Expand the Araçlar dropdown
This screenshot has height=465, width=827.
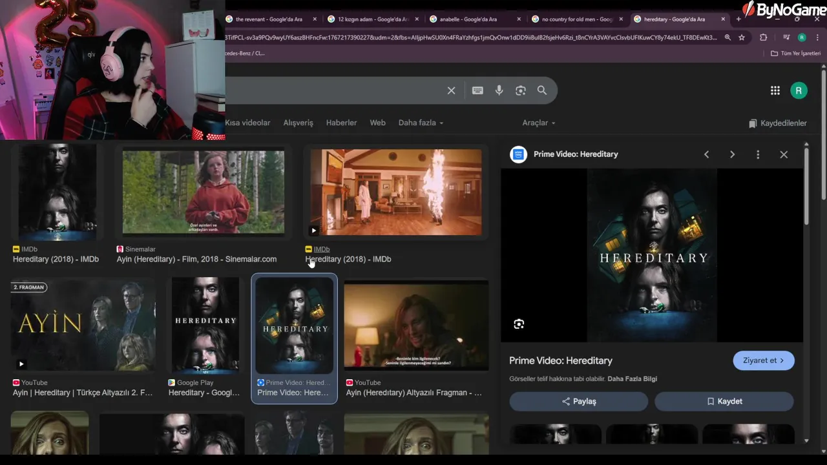coord(539,123)
